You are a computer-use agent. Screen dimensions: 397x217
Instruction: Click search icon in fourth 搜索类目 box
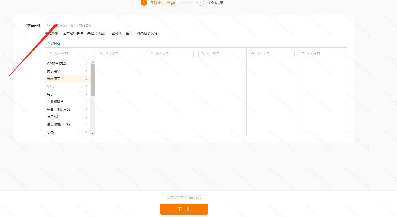tap(202, 54)
